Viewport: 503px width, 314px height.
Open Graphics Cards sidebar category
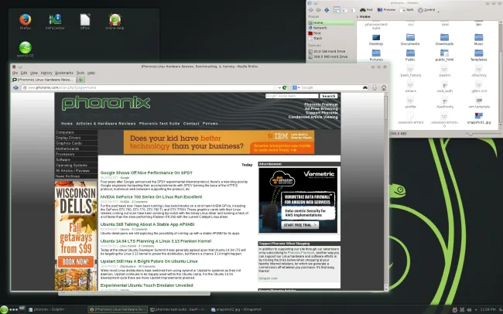(x=76, y=143)
